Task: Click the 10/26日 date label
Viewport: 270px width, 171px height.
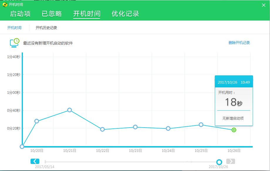Action: [x=234, y=151]
